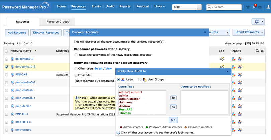Click the favorites star icon in header
Viewport: 271px width, 140px height.
click(248, 7)
